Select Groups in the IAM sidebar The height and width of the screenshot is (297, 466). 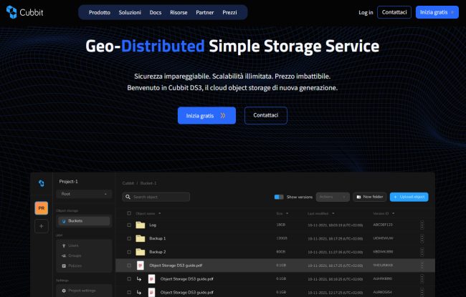75,255
